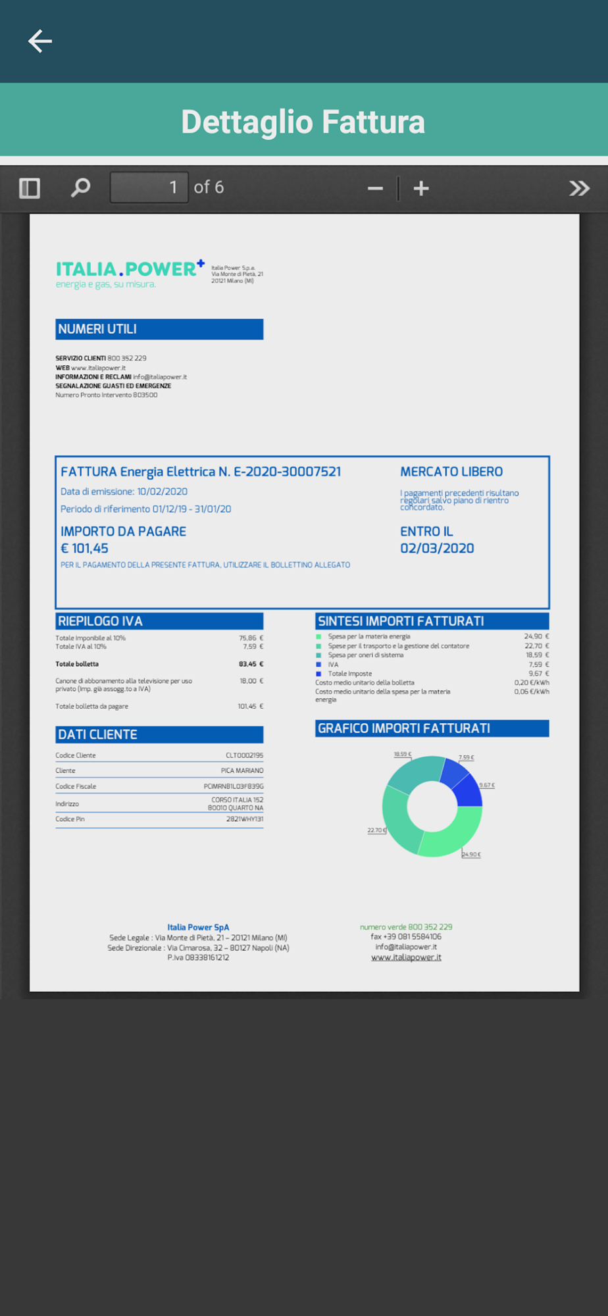This screenshot has width=608, height=1316.
Task: Zoom out with the minus button
Action: click(x=375, y=189)
